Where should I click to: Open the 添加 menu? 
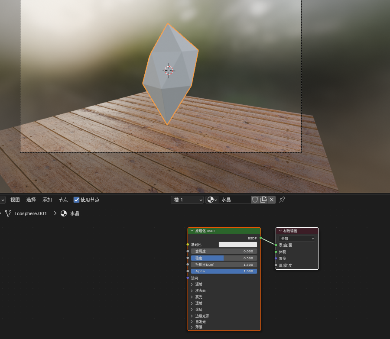point(47,200)
